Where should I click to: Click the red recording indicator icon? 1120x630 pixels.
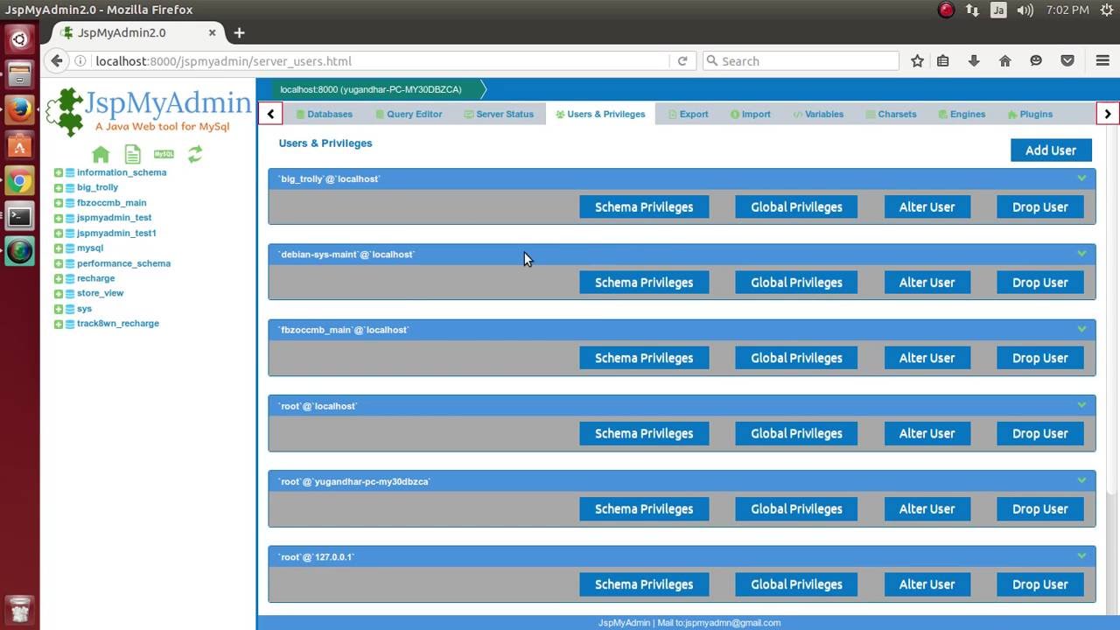pyautogui.click(x=946, y=10)
